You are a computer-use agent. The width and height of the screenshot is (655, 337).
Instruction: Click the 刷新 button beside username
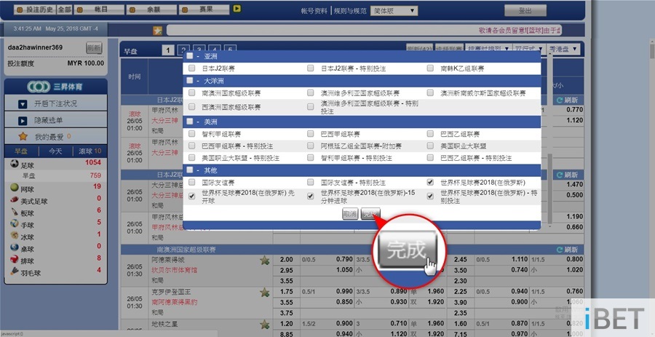pos(94,48)
